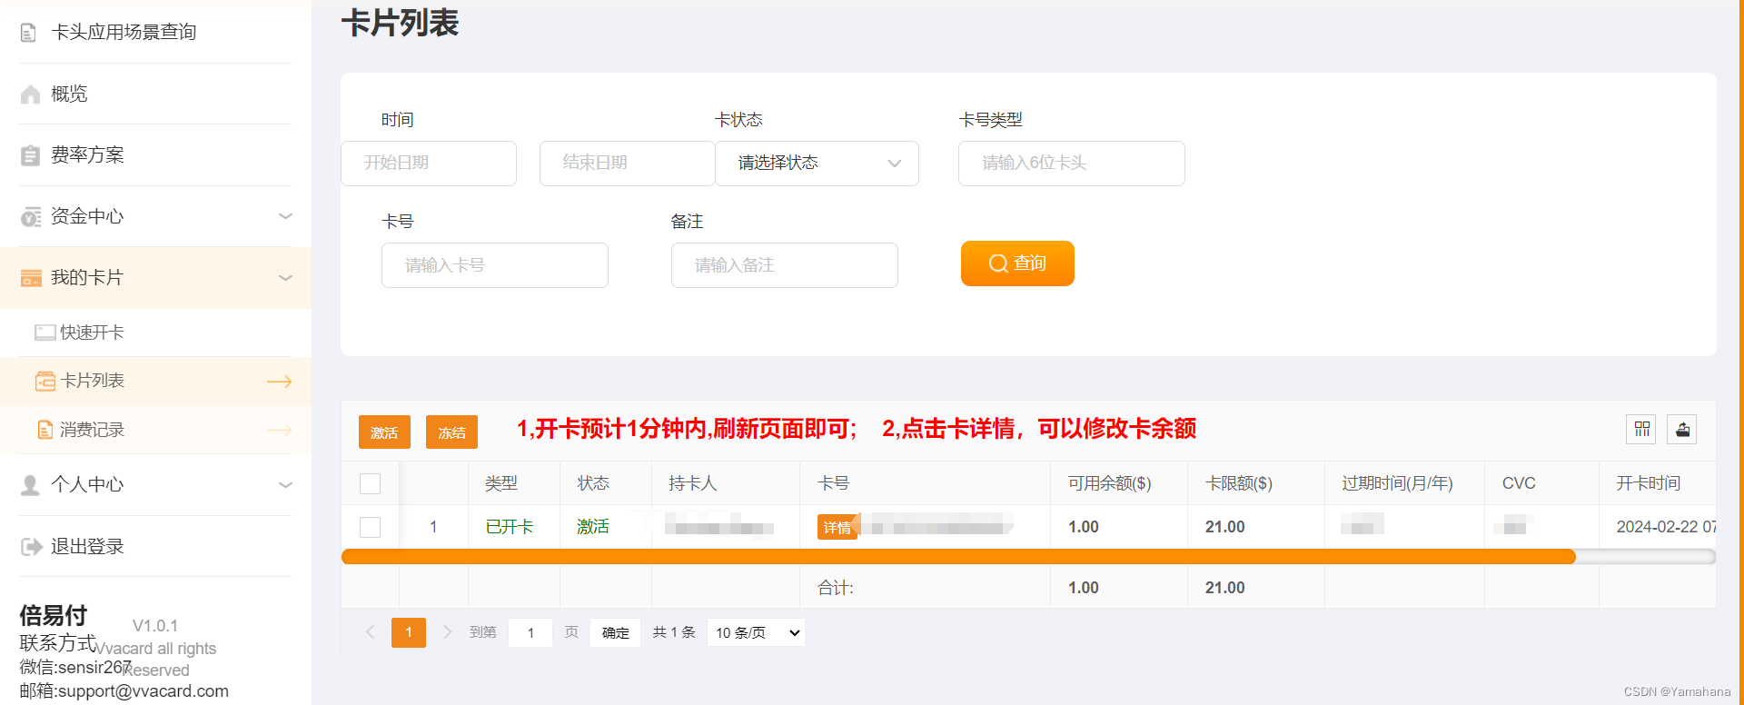Click the 冻结 freeze button
Screen dimensions: 1744x705
click(451, 432)
